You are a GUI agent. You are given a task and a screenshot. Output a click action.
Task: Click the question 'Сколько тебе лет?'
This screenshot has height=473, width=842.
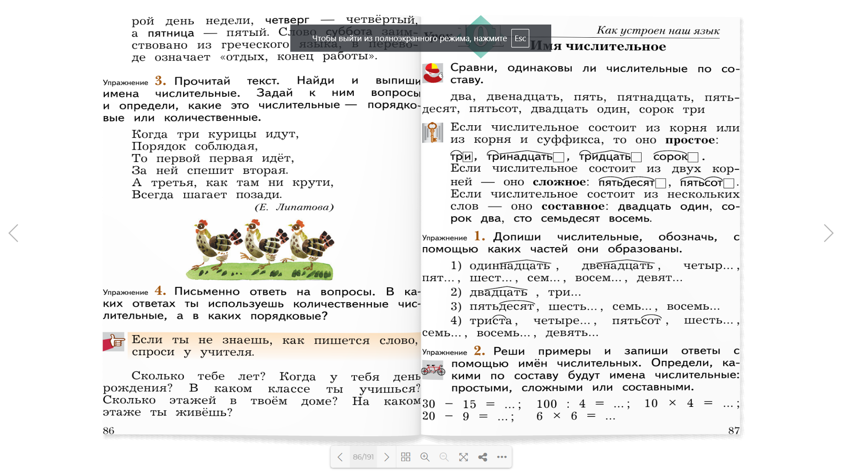199,376
